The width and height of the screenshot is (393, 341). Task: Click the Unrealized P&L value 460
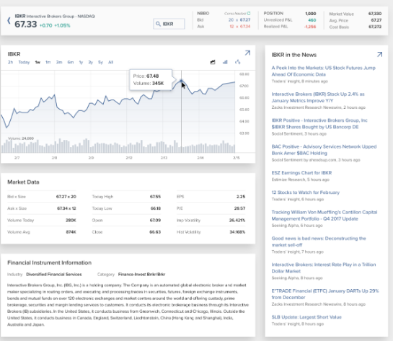312,20
